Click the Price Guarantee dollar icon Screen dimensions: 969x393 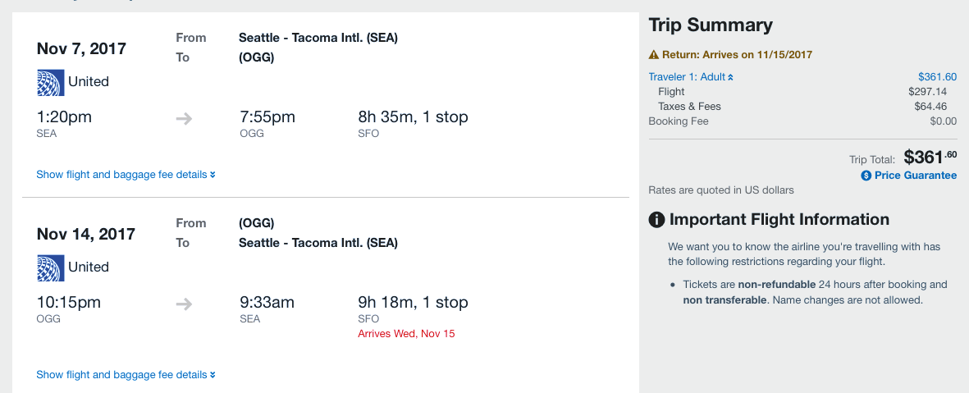click(x=866, y=176)
